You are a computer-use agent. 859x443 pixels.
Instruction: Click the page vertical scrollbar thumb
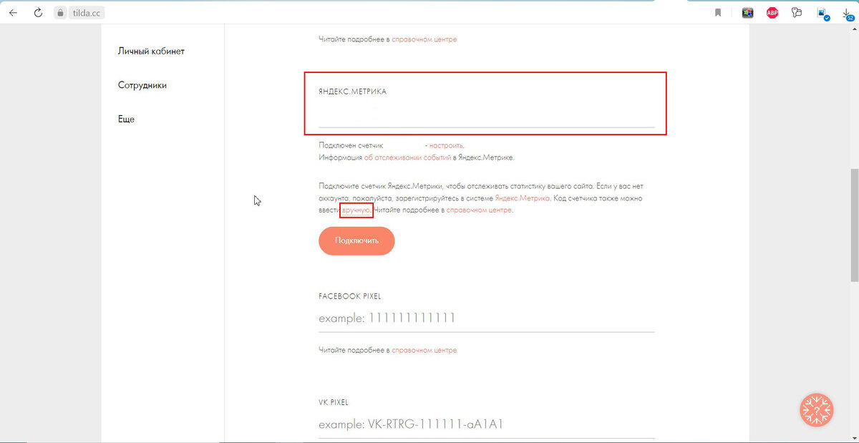[854, 225]
